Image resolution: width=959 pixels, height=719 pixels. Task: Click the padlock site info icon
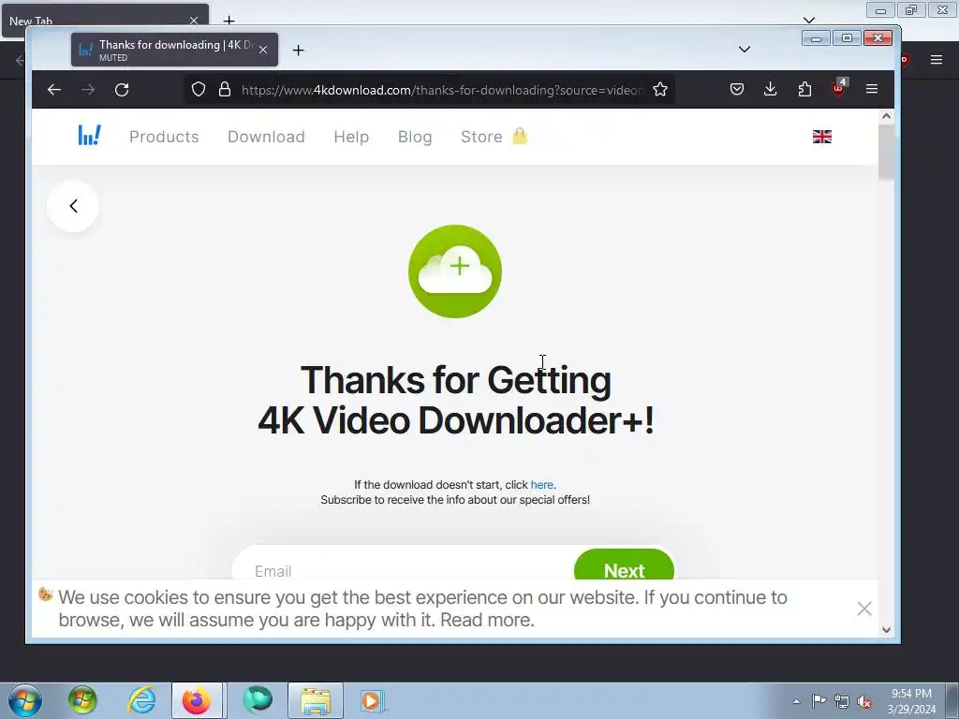tap(225, 89)
